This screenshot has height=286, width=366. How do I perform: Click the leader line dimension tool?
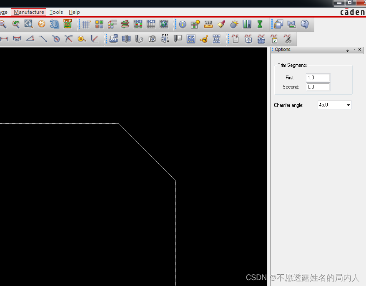pyautogui.click(x=43, y=39)
